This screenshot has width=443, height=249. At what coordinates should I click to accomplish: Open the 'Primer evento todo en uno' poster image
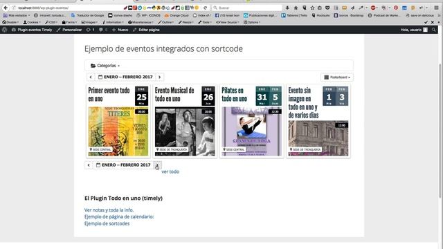[118, 131]
